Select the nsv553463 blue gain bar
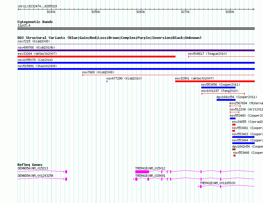263x203 pixels. (x=243, y=137)
